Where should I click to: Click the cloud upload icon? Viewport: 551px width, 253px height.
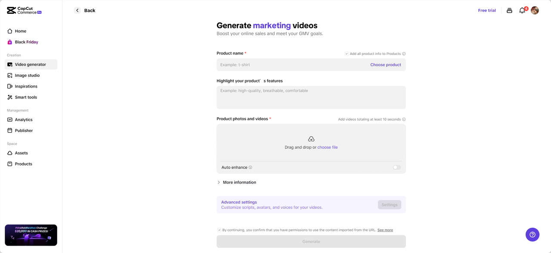311,139
